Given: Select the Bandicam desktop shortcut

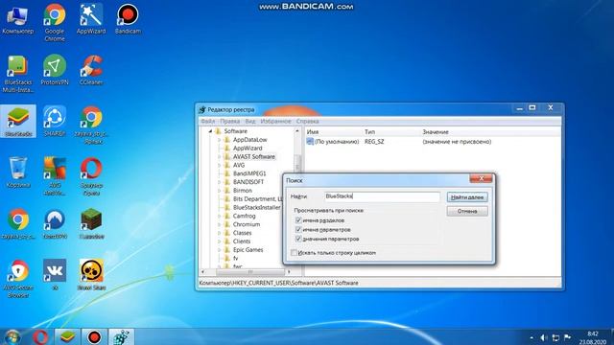Looking at the screenshot, I should coord(128,19).
